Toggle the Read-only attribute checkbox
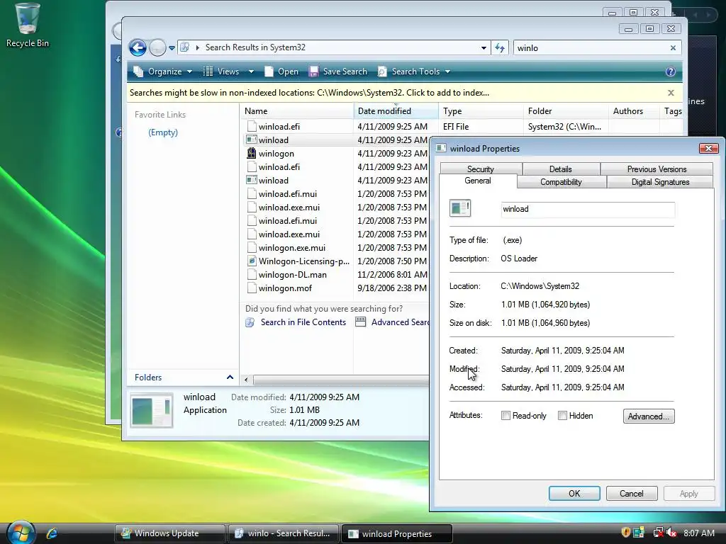This screenshot has height=544, width=726. click(x=506, y=416)
